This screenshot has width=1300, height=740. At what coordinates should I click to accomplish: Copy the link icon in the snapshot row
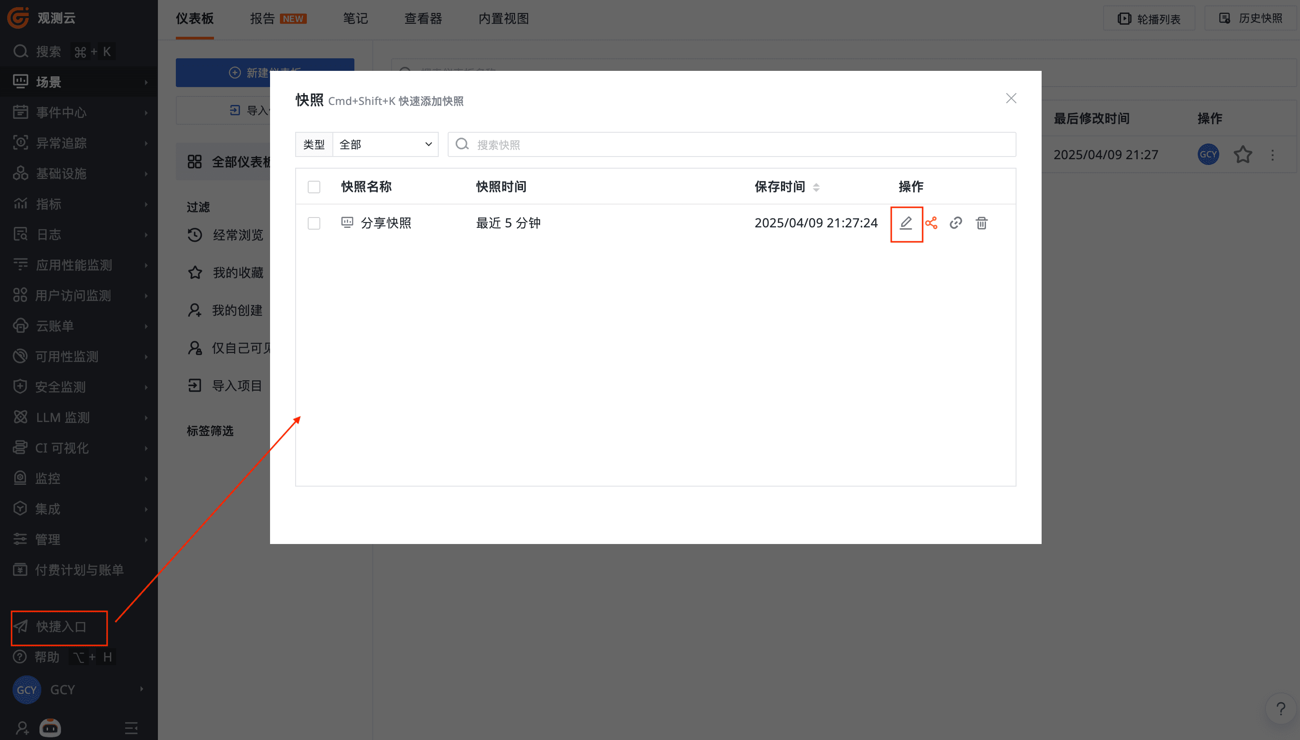pos(955,223)
